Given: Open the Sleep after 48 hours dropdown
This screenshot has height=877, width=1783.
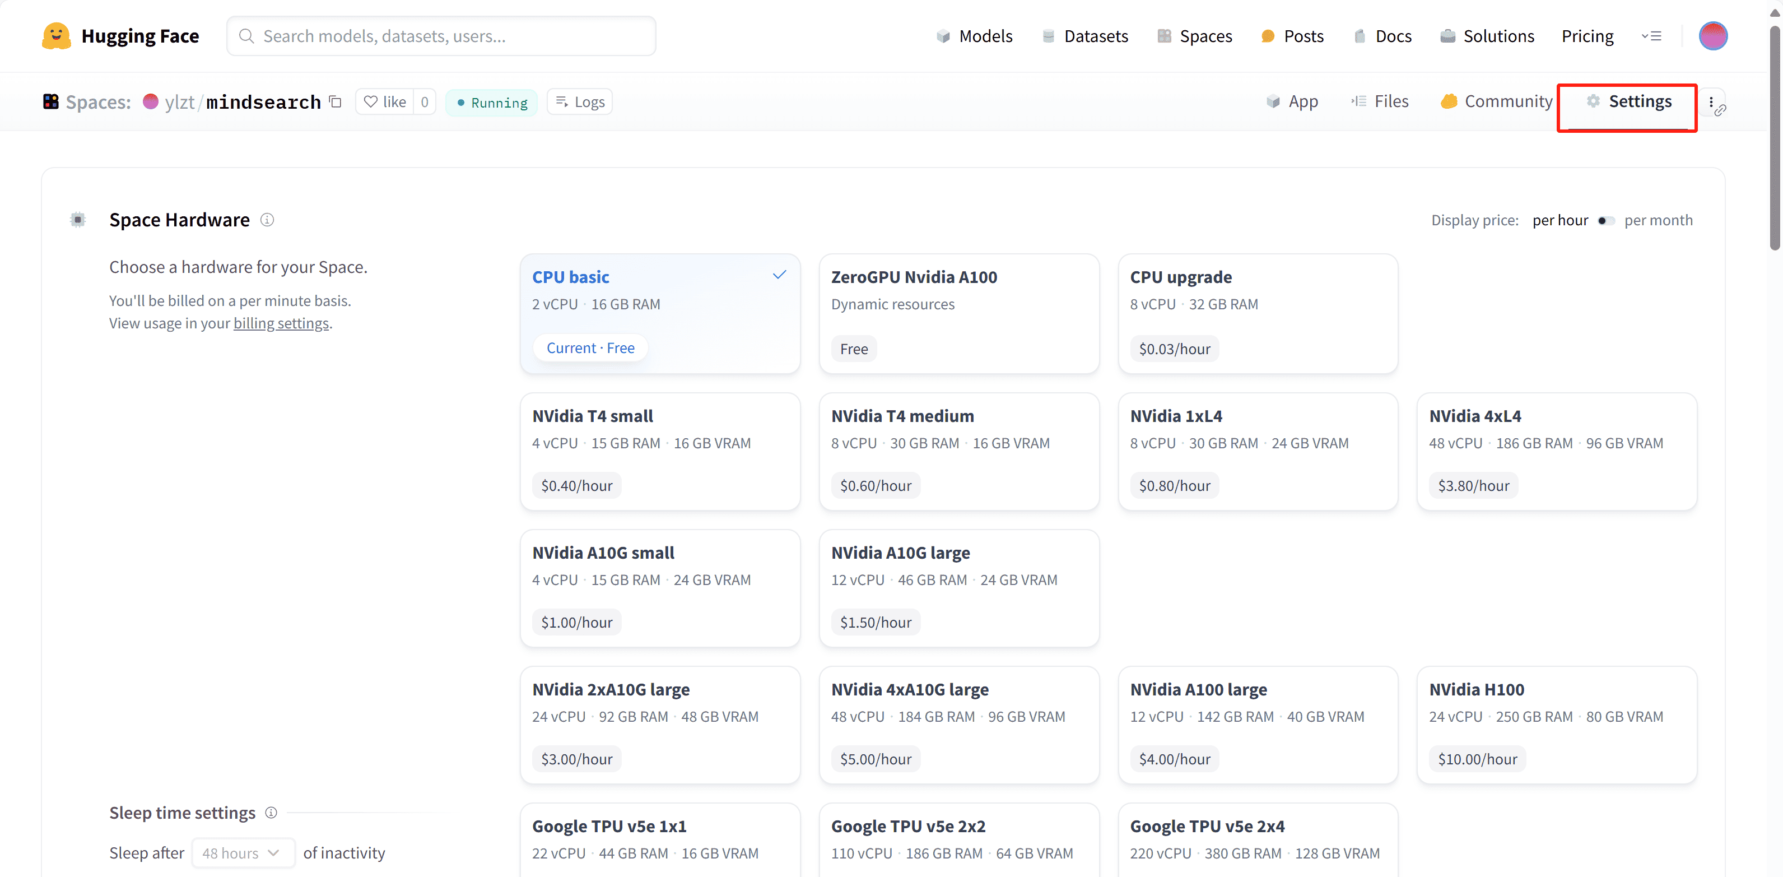Looking at the screenshot, I should (x=243, y=853).
